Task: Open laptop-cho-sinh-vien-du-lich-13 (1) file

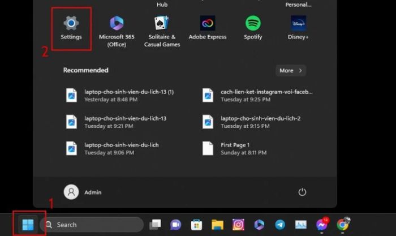Action: tap(120, 96)
